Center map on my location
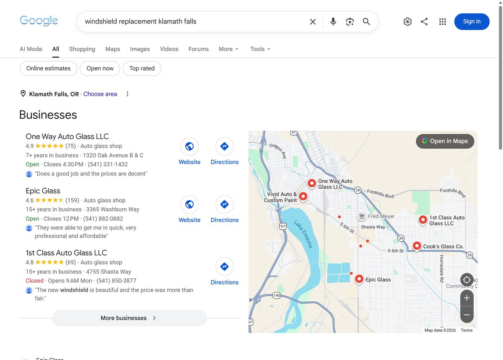 coord(467,280)
